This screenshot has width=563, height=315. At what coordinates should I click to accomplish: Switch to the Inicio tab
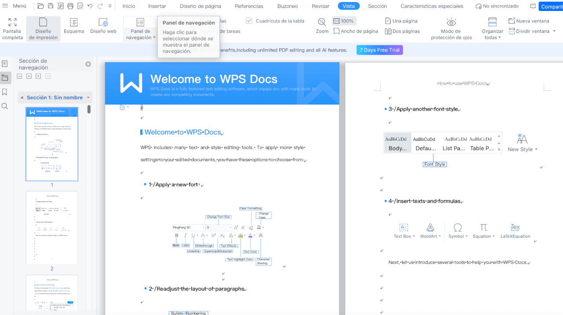click(129, 6)
